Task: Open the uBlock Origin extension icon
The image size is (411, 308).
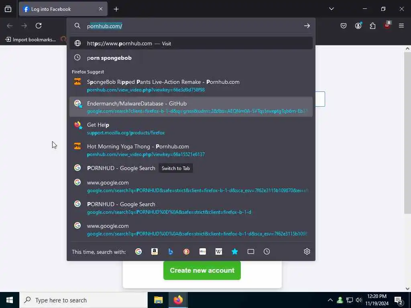Action: [x=387, y=25]
